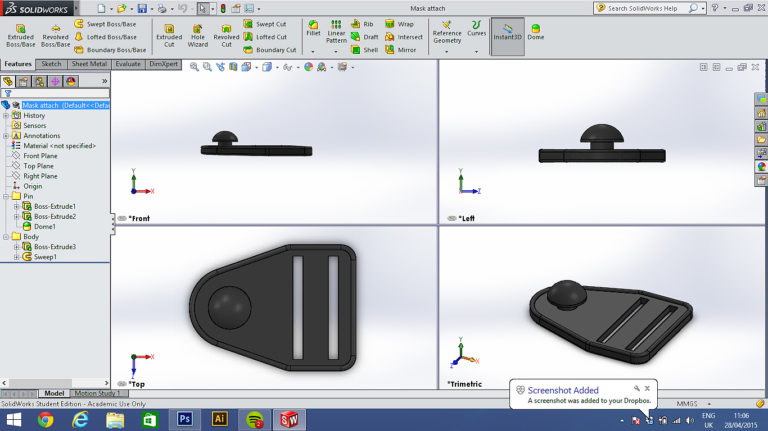
Task: Choose the Draft feature tool
Action: point(365,37)
